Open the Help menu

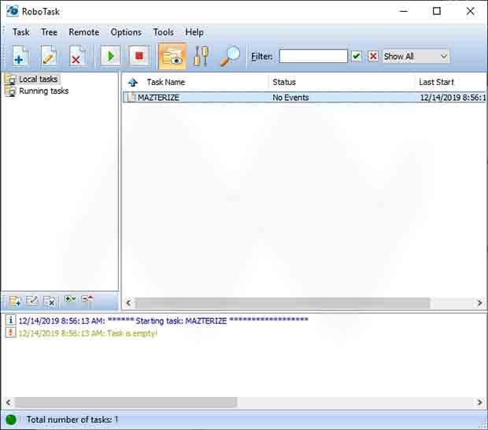tap(194, 32)
